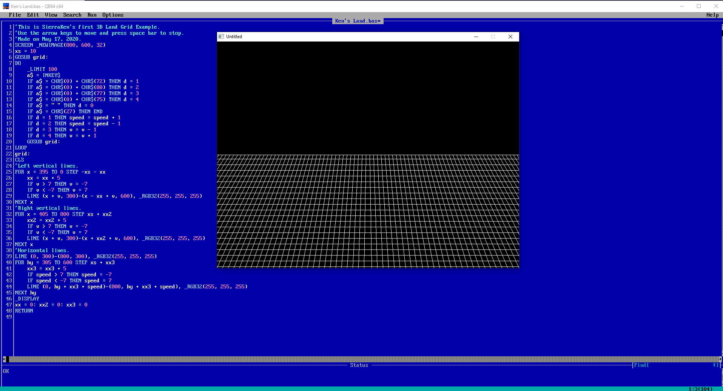Viewport: 723px width, 391px height.
Task: Click the horizontal scrollbar's right arrow
Action: pyautogui.click(x=720, y=359)
